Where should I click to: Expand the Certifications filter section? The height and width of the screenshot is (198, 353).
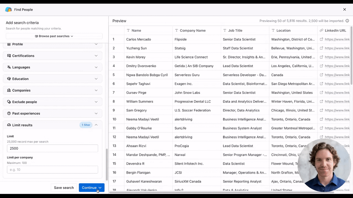(x=96, y=56)
